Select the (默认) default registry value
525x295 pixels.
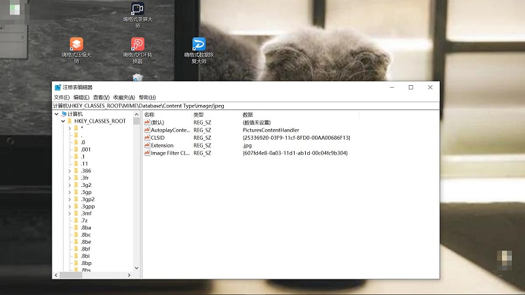click(x=157, y=123)
